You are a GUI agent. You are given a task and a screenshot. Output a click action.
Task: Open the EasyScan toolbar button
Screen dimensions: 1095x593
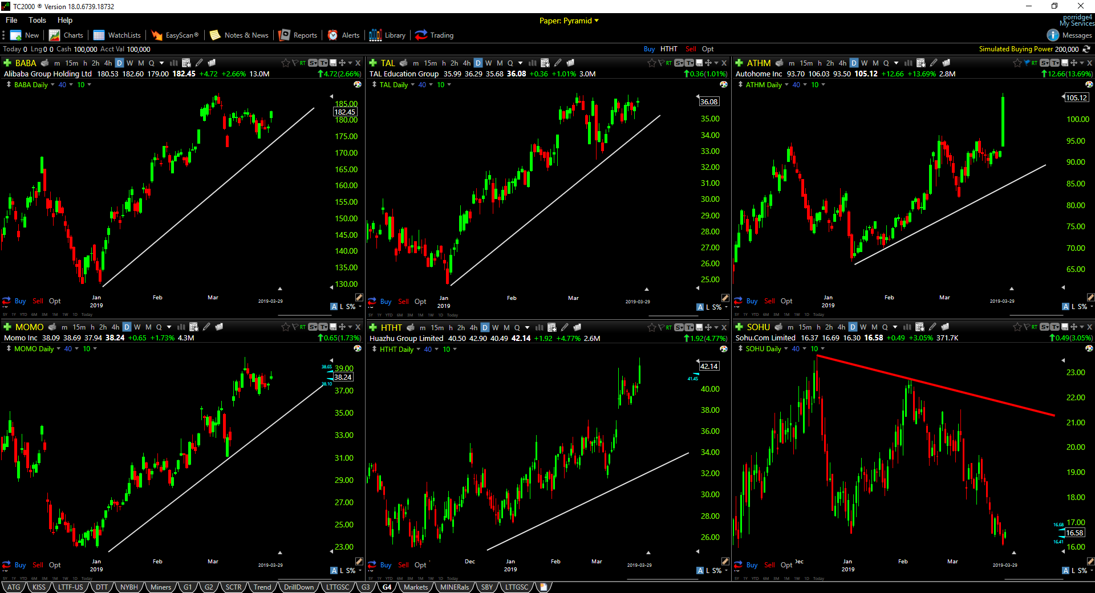tap(175, 35)
